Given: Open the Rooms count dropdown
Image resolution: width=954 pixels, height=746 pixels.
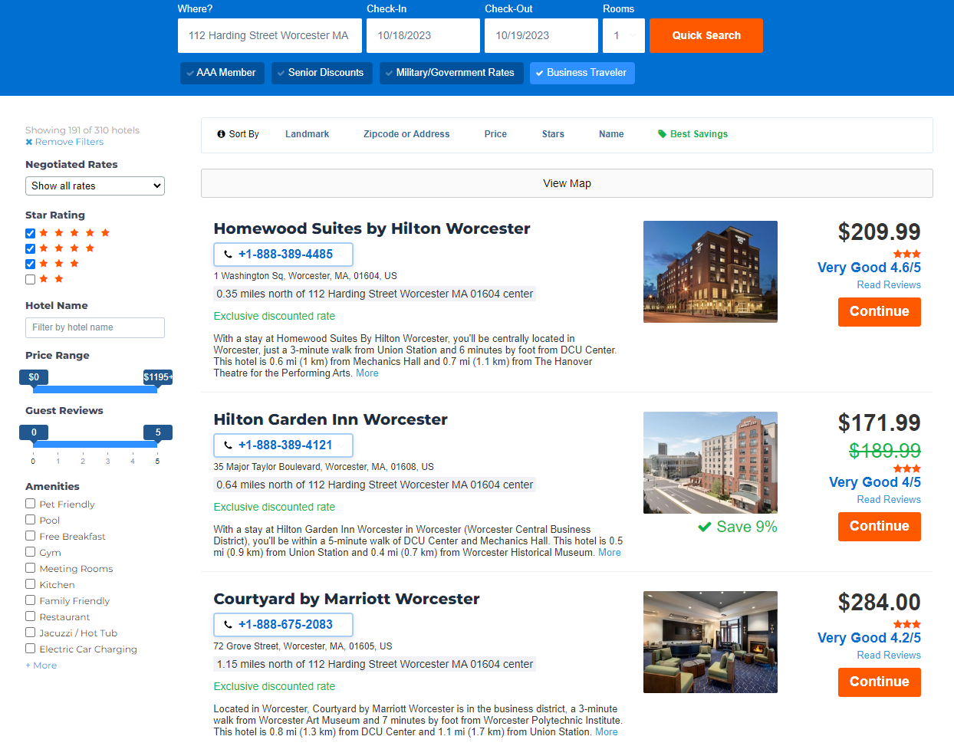Looking at the screenshot, I should coord(623,36).
